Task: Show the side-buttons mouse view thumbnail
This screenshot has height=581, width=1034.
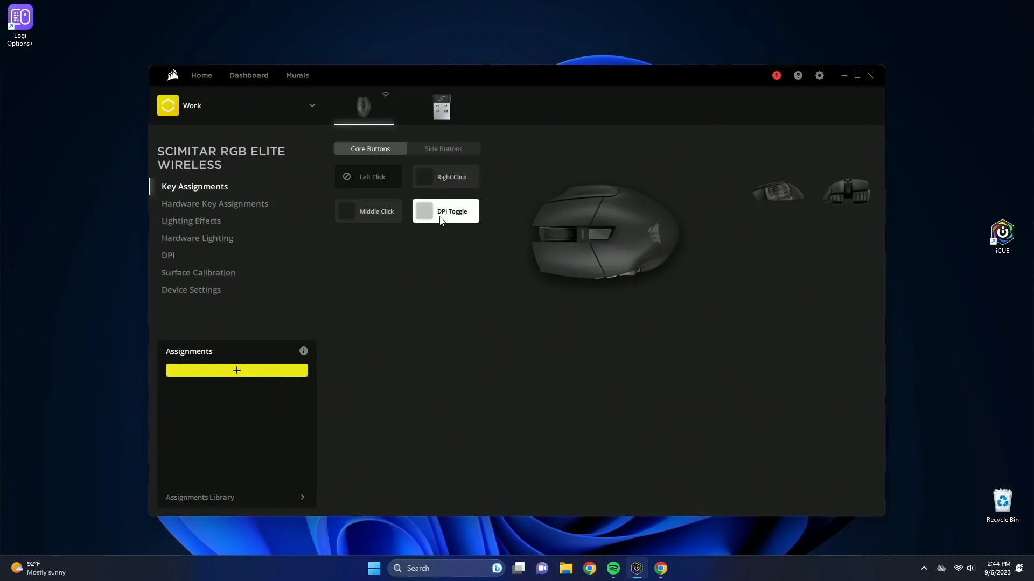Action: (x=778, y=191)
